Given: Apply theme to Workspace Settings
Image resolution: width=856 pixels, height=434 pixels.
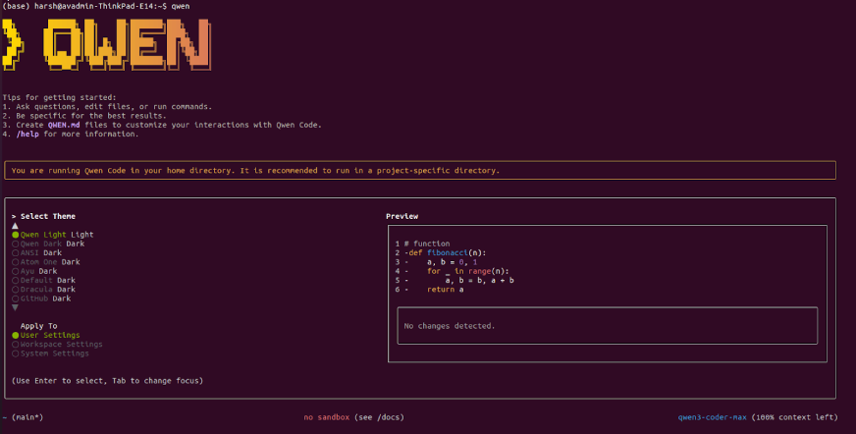Looking at the screenshot, I should [x=57, y=345].
